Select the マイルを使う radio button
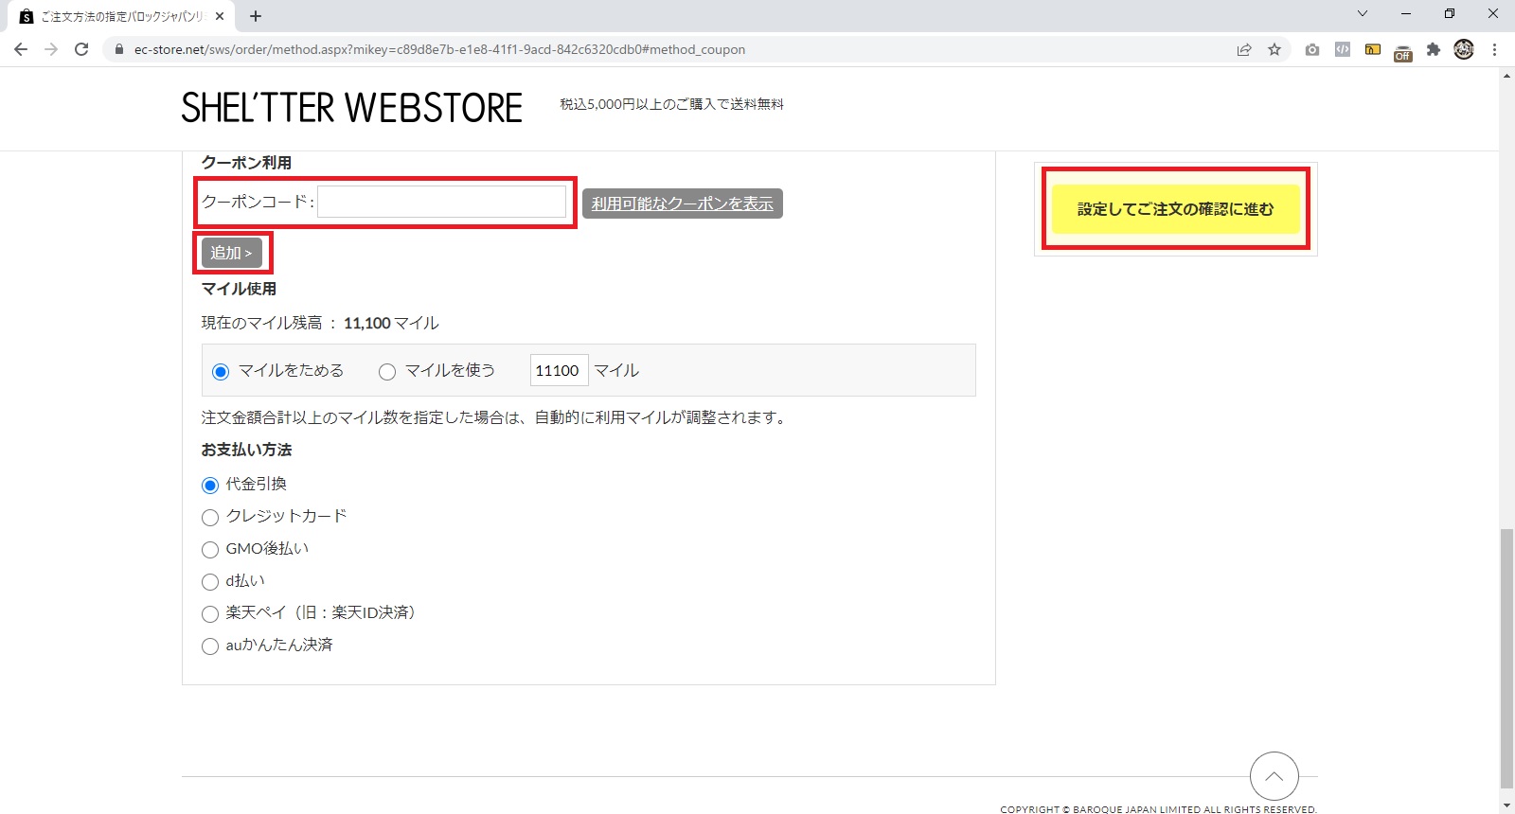The image size is (1515, 814). 387,372
